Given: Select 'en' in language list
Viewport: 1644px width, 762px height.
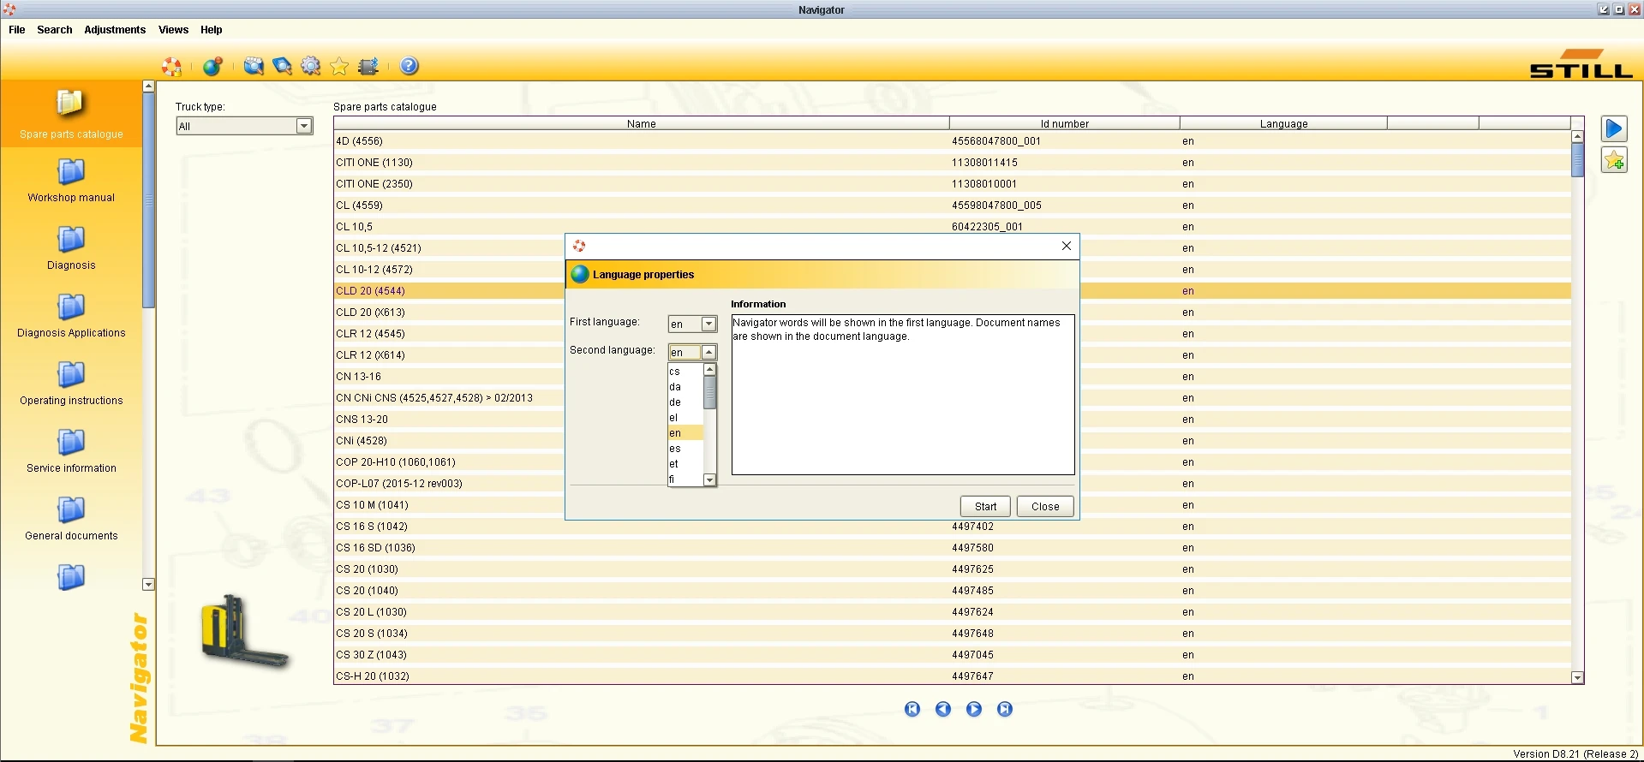Looking at the screenshot, I should click(x=685, y=433).
